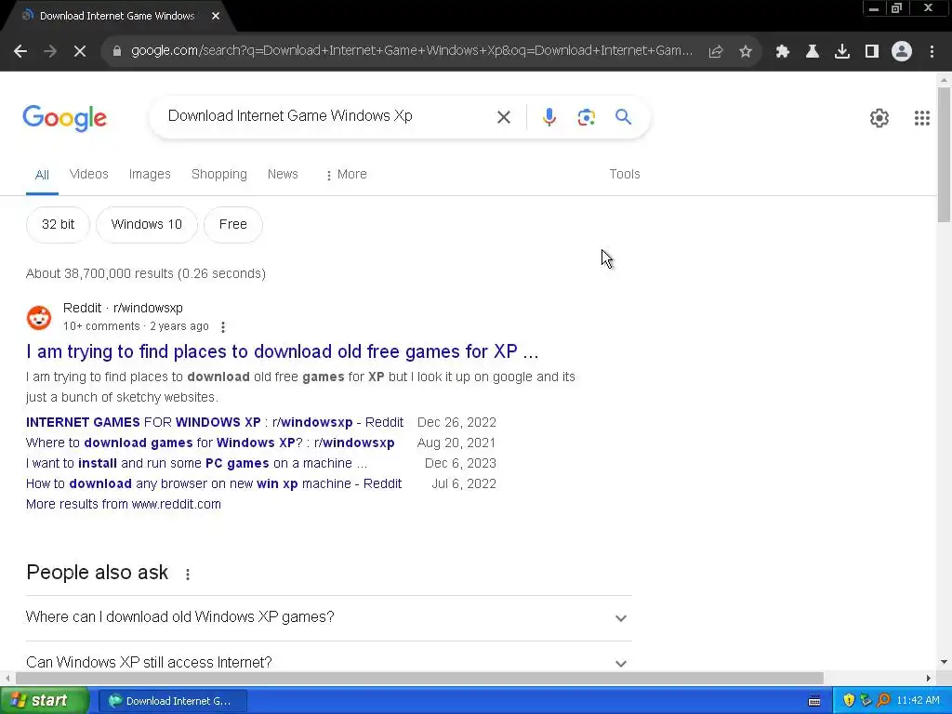This screenshot has width=952, height=714.
Task: Open the Chrome profile avatar
Action: pyautogui.click(x=902, y=52)
